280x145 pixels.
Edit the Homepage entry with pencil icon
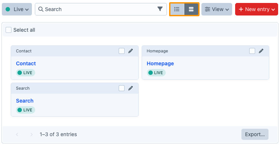(261, 51)
